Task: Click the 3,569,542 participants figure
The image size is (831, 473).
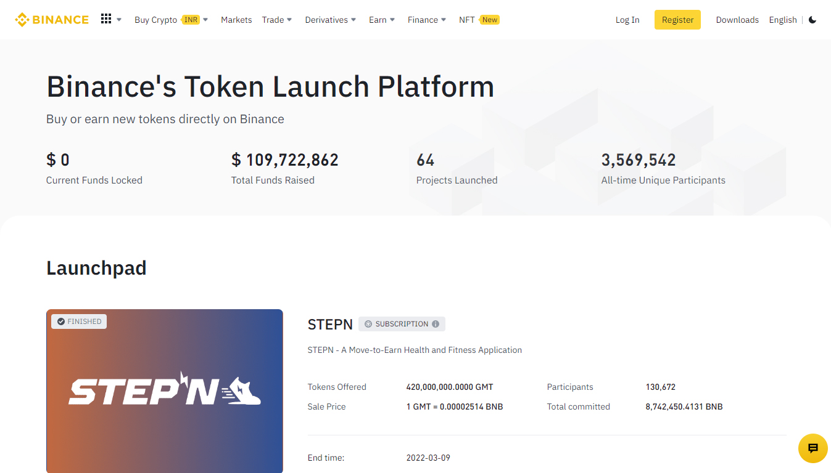Action: coord(639,160)
